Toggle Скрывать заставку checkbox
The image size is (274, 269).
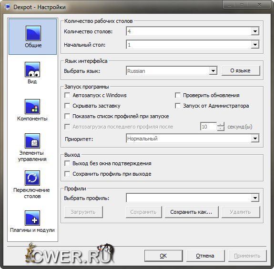point(67,106)
